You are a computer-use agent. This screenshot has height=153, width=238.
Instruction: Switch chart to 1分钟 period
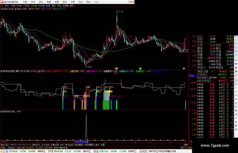[13, 6]
